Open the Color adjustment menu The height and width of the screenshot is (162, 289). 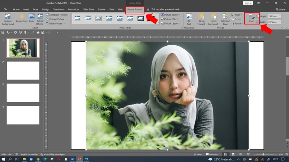(x=32, y=19)
